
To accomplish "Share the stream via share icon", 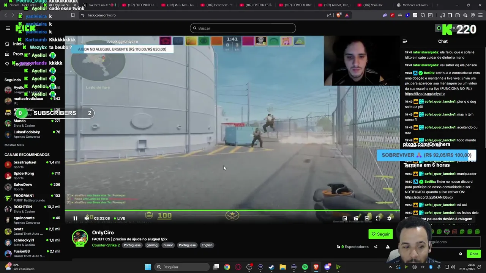I will [376, 247].
